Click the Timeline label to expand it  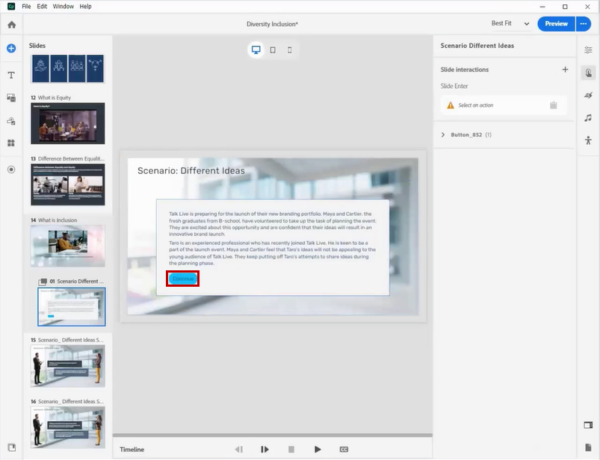click(x=132, y=450)
